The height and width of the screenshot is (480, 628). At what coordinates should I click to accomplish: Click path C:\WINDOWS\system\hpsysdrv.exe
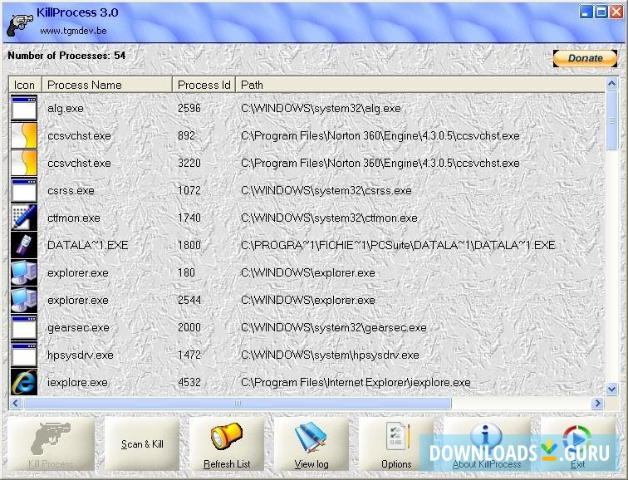tap(330, 355)
